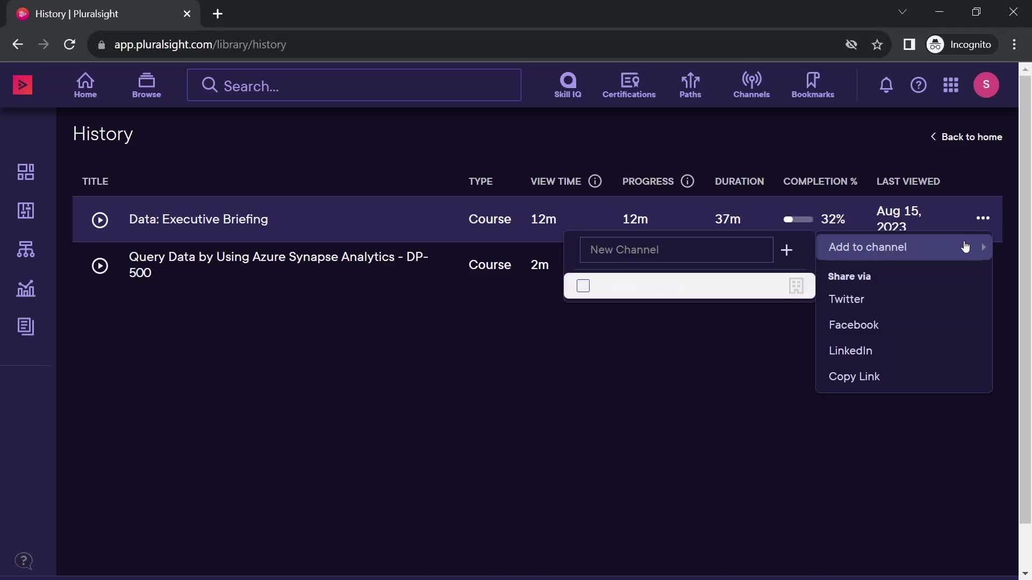Select LinkedIn from Share via menu
Image resolution: width=1032 pixels, height=580 pixels.
pyautogui.click(x=850, y=350)
